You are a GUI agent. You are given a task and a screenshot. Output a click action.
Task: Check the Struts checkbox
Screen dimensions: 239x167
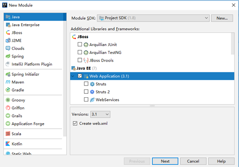tap(86, 83)
